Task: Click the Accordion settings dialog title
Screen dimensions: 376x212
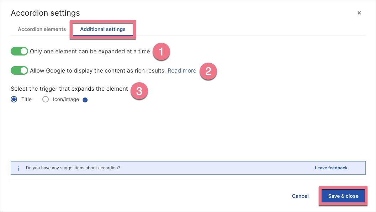Action: point(45,13)
